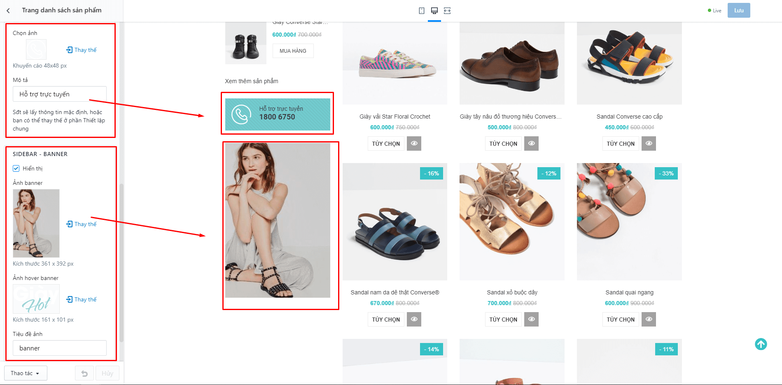Viewport: 782px width, 385px height.
Task: Quick view Sandal xỏ buộc dây
Action: 532,319
